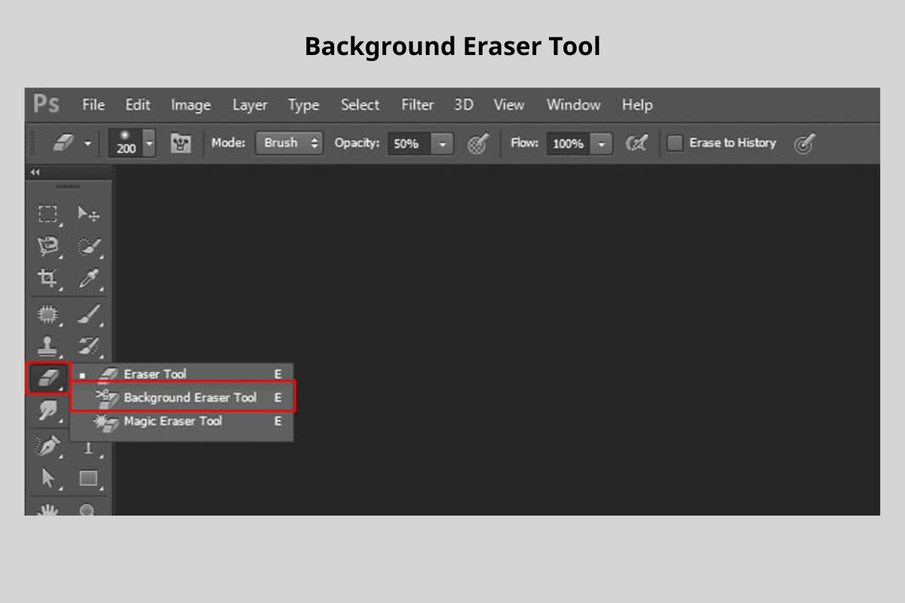Open the Opacity dropdown arrow
The height and width of the screenshot is (603, 905).
click(x=442, y=143)
